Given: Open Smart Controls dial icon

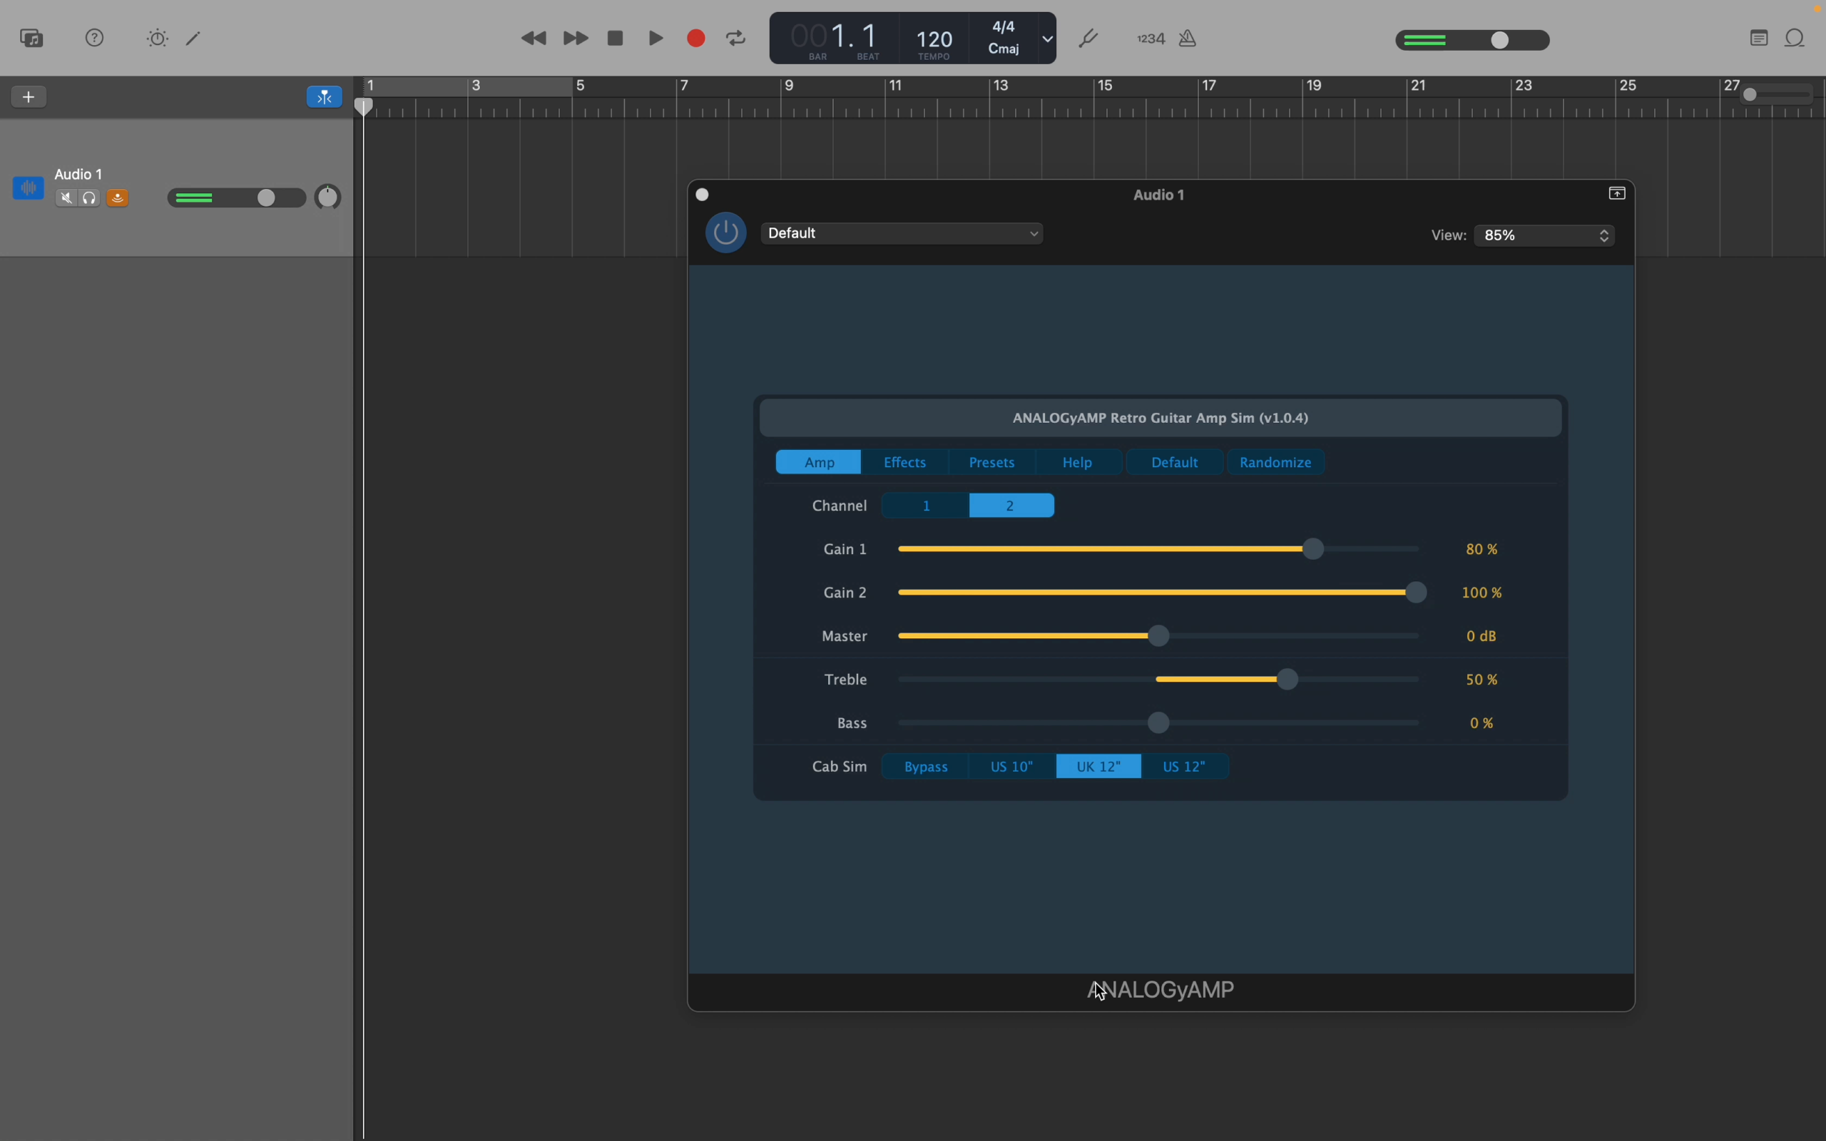Looking at the screenshot, I should click(158, 39).
